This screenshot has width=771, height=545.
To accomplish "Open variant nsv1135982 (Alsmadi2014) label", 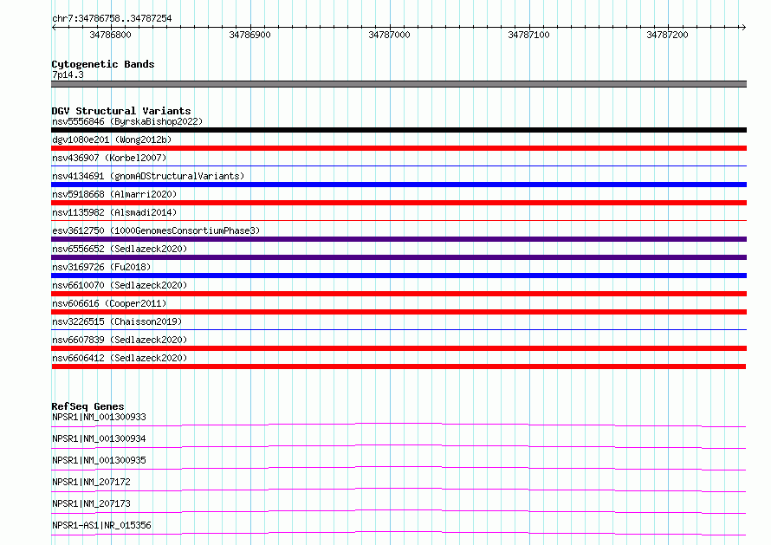I will click(x=114, y=212).
